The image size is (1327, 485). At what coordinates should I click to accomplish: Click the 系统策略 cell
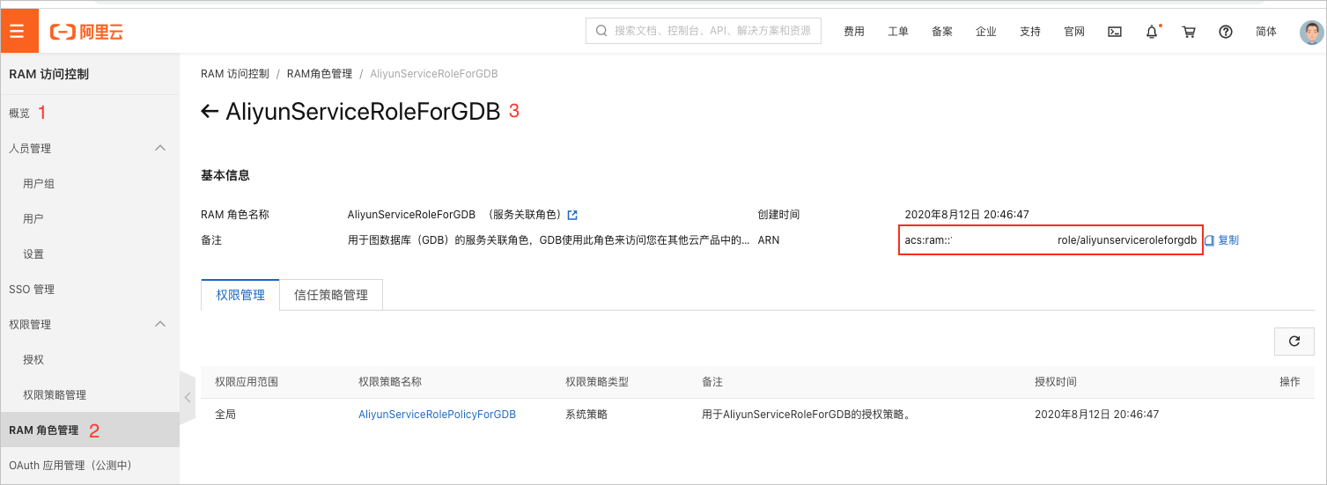click(586, 414)
